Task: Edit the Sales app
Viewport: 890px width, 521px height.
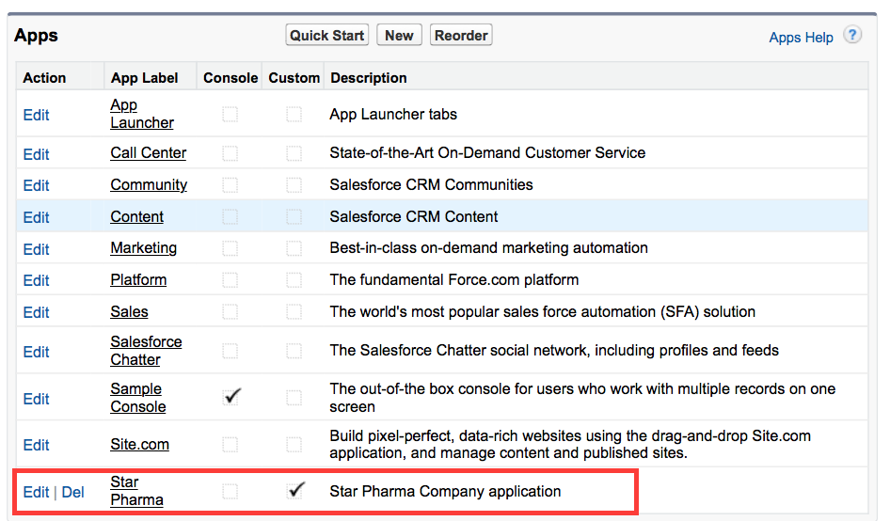Action: (x=37, y=312)
